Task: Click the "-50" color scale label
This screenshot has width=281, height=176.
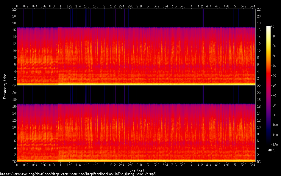Action: (x=273, y=76)
